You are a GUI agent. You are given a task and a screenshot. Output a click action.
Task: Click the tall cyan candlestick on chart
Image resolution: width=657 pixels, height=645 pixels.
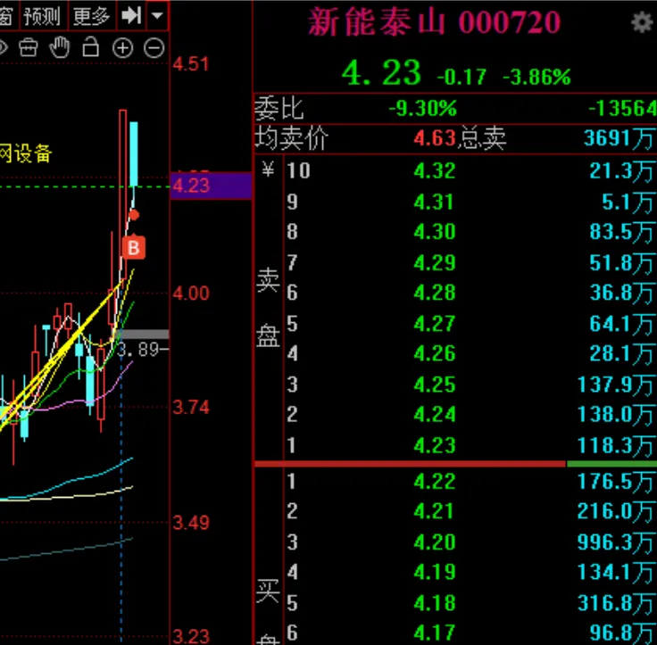tap(134, 153)
